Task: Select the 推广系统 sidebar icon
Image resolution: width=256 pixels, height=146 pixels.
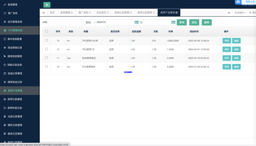Action: tap(4, 13)
